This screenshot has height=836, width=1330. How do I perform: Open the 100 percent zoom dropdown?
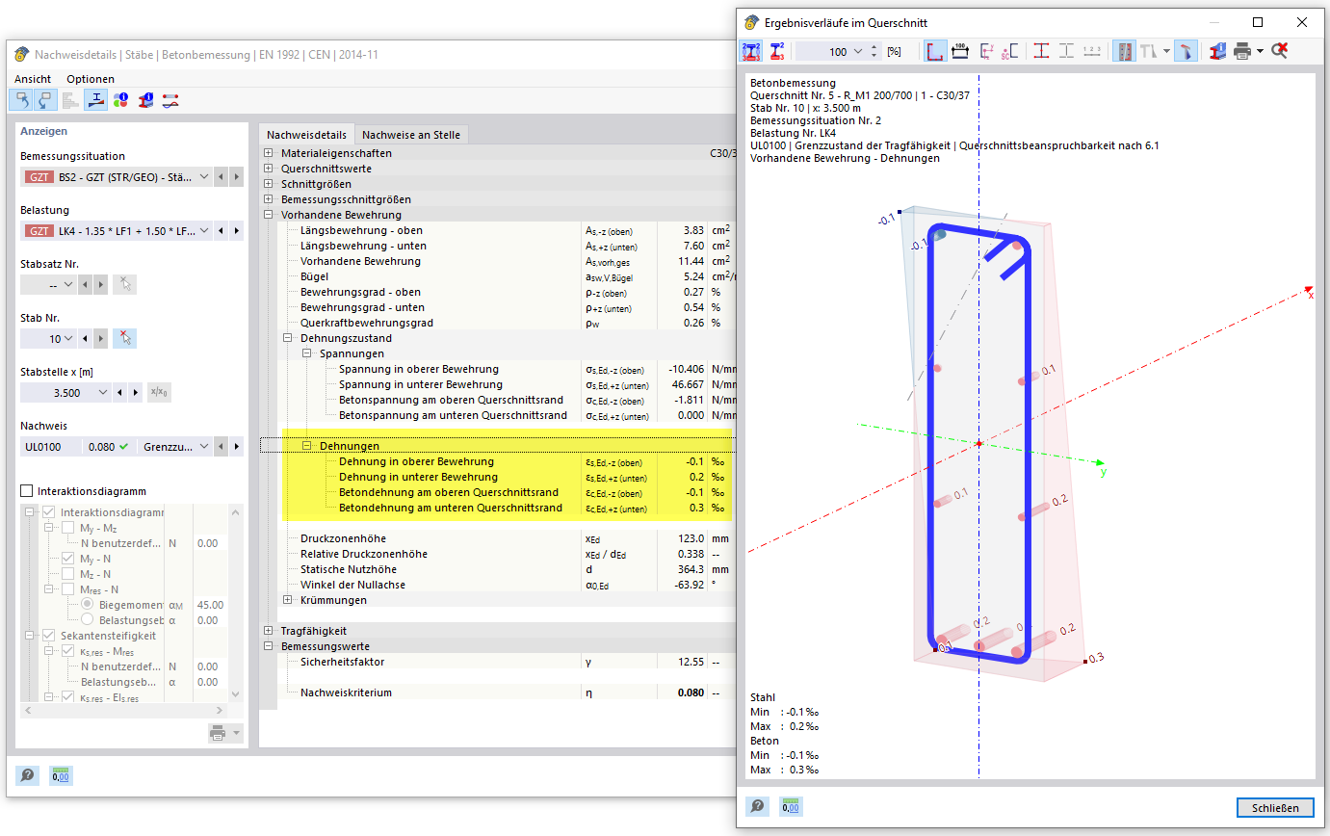click(858, 52)
